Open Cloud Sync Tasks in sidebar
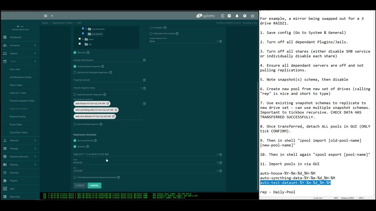Viewport: 376px width, 211px height. [x=19, y=132]
